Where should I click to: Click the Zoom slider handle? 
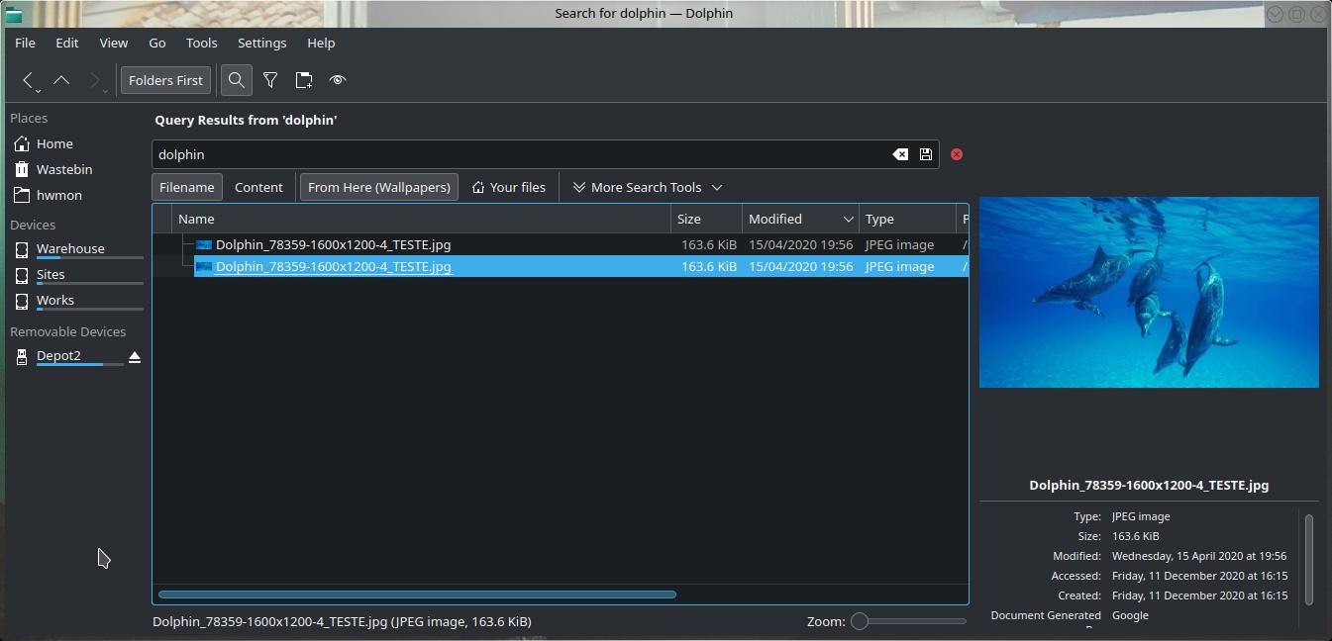pos(860,621)
